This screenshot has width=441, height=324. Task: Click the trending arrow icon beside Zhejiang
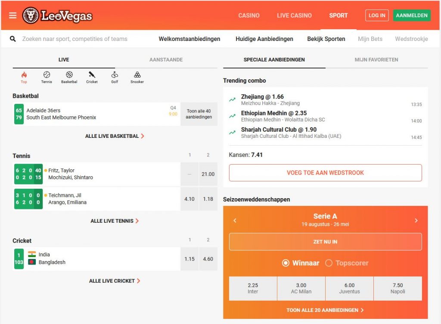pos(232,100)
